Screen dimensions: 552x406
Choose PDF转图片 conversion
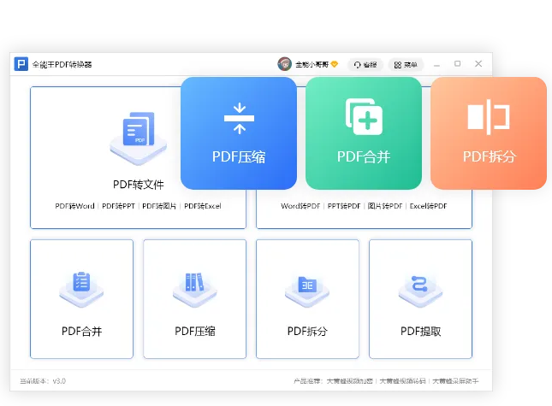159,206
